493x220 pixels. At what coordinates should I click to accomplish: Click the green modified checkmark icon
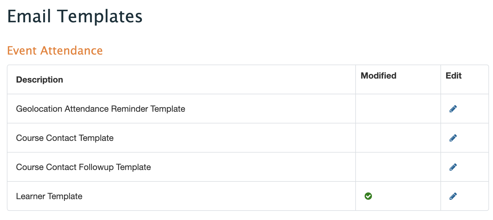pos(368,196)
